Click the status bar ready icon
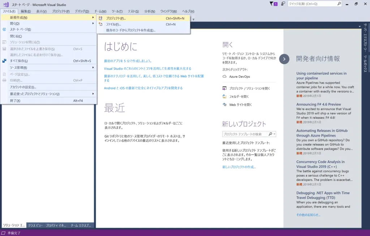 tap(3, 233)
